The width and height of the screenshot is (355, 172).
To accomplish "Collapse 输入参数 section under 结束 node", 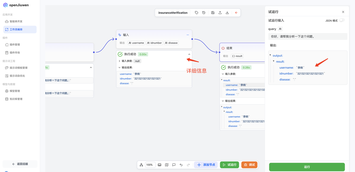I will coord(223,74).
